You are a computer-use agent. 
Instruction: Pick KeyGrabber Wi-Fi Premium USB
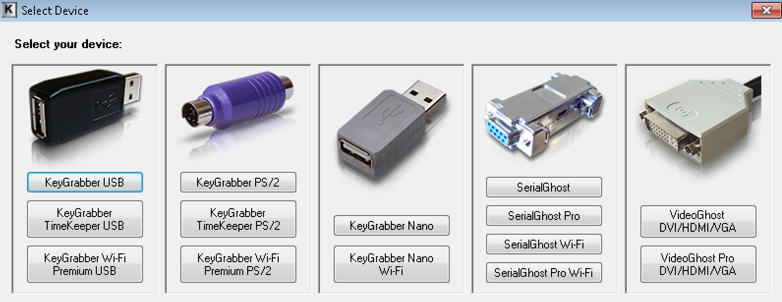[x=85, y=264]
